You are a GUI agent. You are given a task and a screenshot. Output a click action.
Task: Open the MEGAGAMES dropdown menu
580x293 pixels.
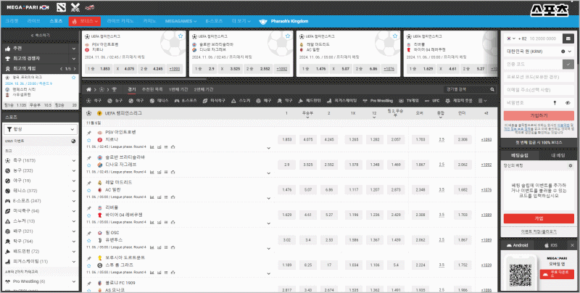click(181, 22)
